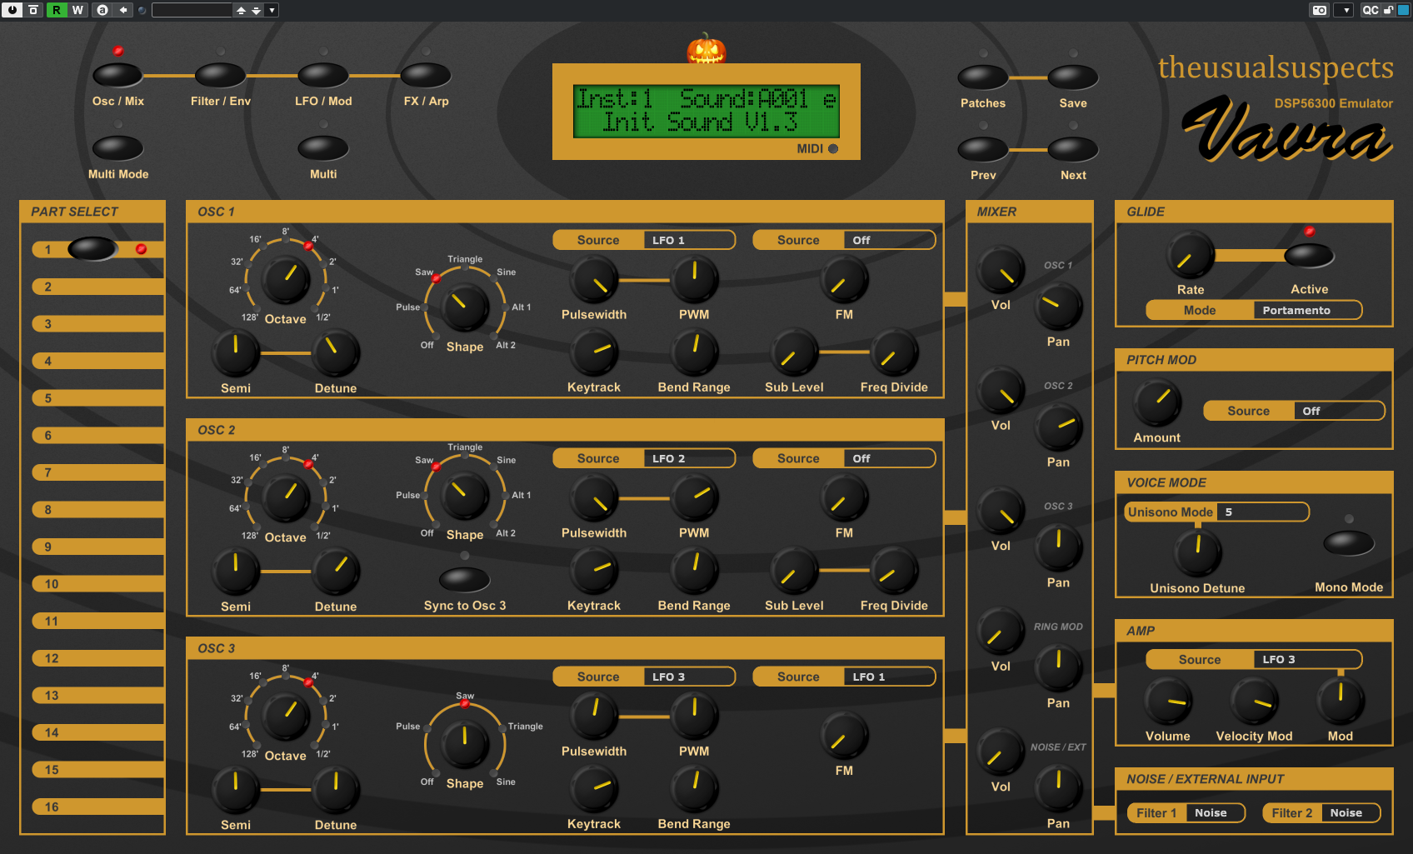This screenshot has width=1413, height=854.
Task: Click the Unisono Detune knob
Action: point(1198,552)
